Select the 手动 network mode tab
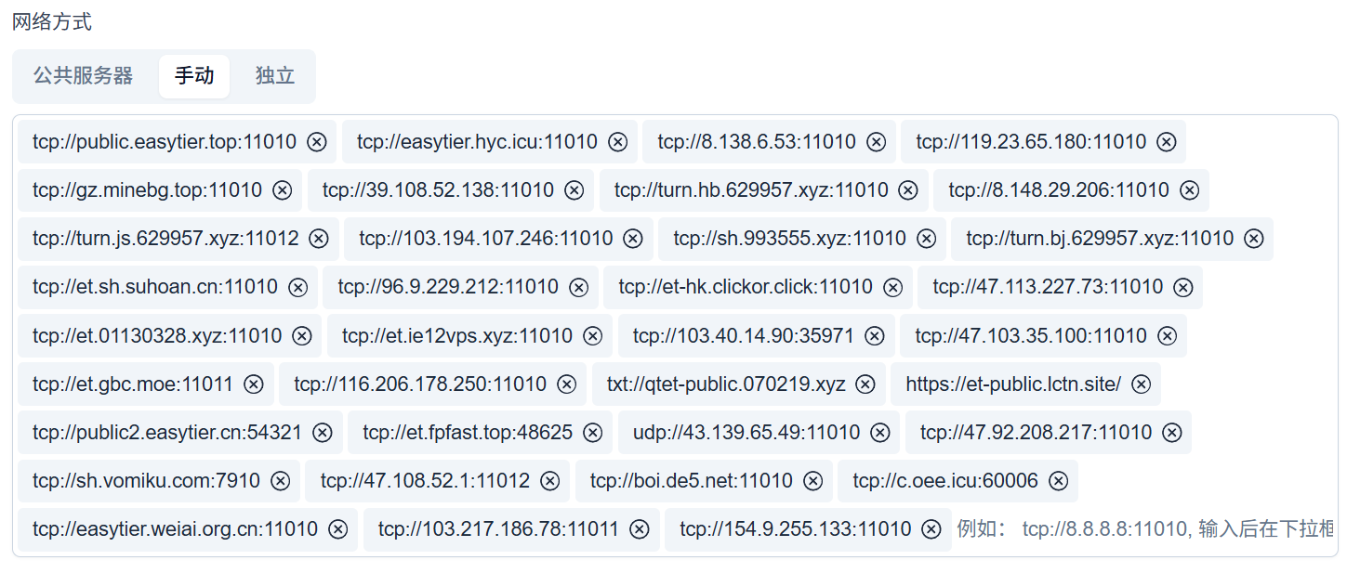Viewport: 1347px width, 573px height. point(194,76)
